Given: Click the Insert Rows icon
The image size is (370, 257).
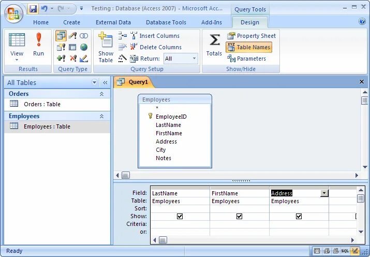Looking at the screenshot, I should click(123, 36).
